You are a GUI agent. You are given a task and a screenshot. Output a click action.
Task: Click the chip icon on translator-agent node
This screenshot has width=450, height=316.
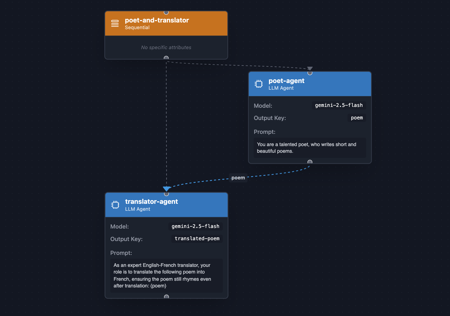click(115, 205)
